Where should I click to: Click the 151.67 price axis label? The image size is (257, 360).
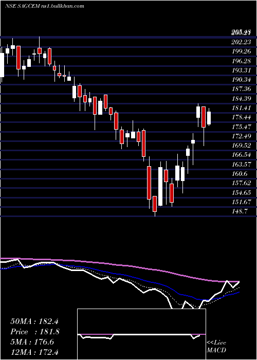[x=241, y=202]
